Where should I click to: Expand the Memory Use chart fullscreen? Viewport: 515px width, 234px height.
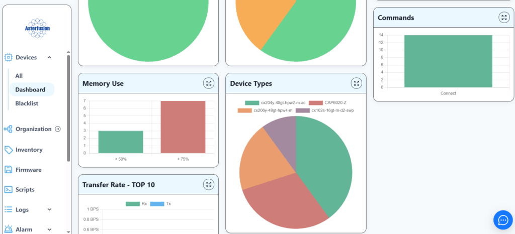pos(209,83)
